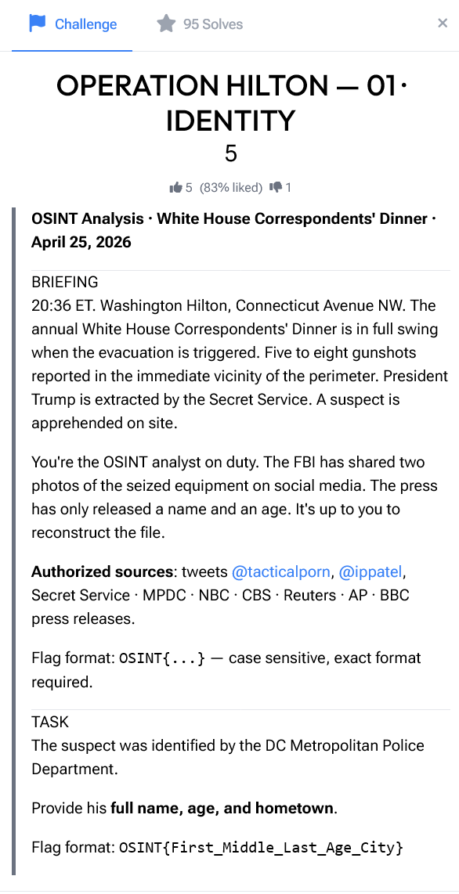
Task: Open the @ippatel tweet link
Action: (x=371, y=571)
